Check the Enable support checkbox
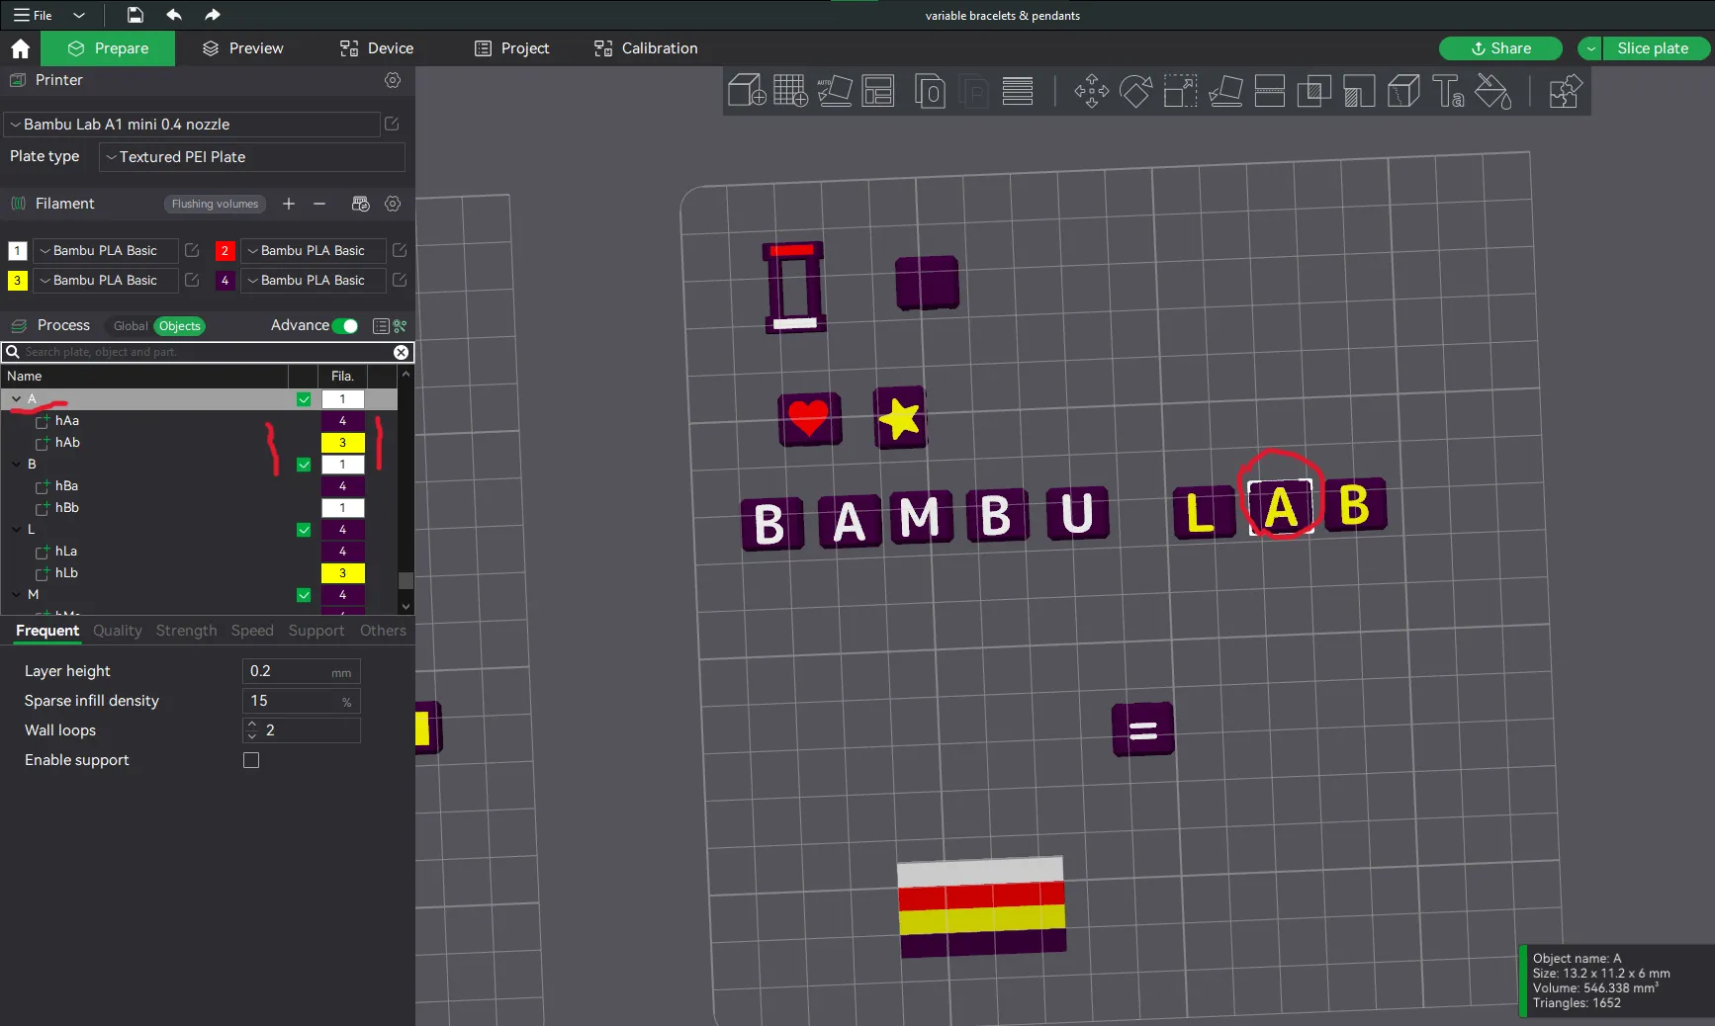 click(251, 760)
